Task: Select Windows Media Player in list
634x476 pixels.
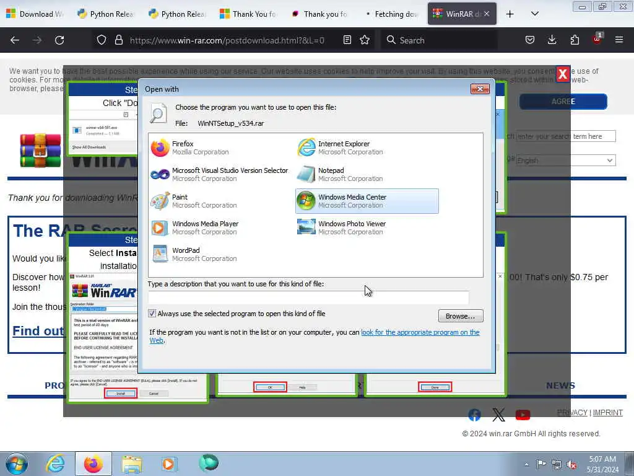Action: pyautogui.click(x=195, y=228)
